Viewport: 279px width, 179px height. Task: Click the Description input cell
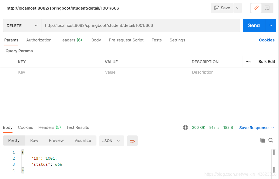[x=234, y=72]
